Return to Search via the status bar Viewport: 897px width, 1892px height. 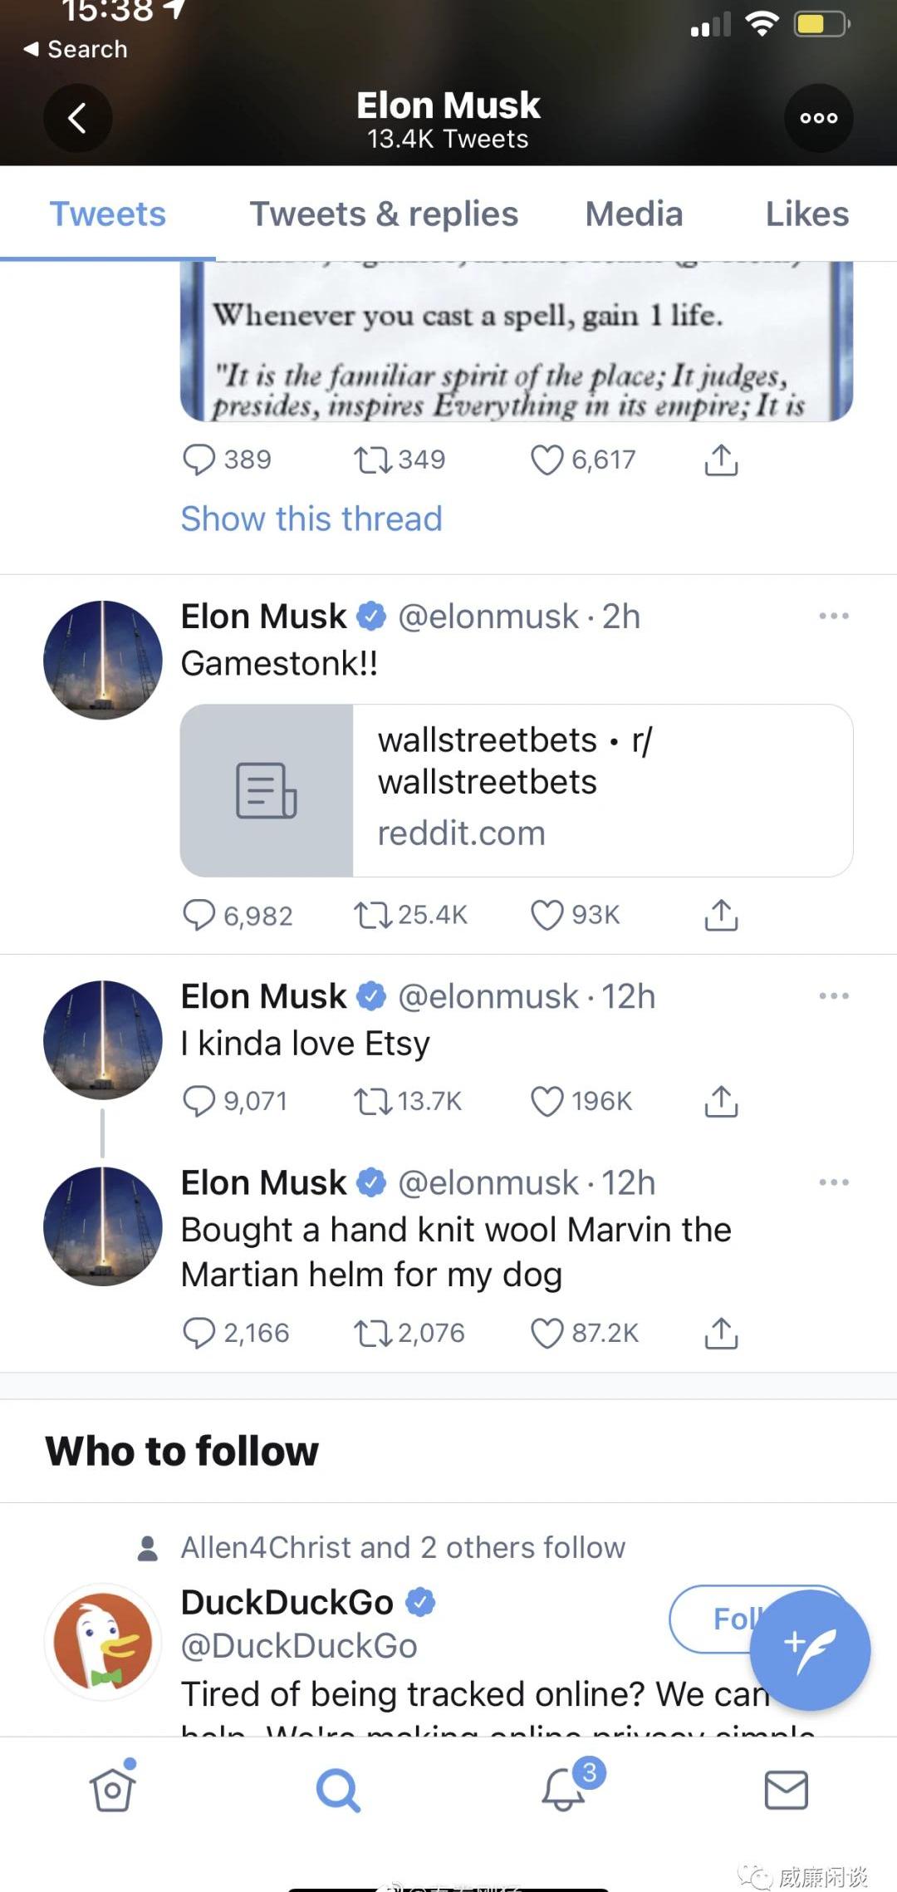tap(76, 49)
